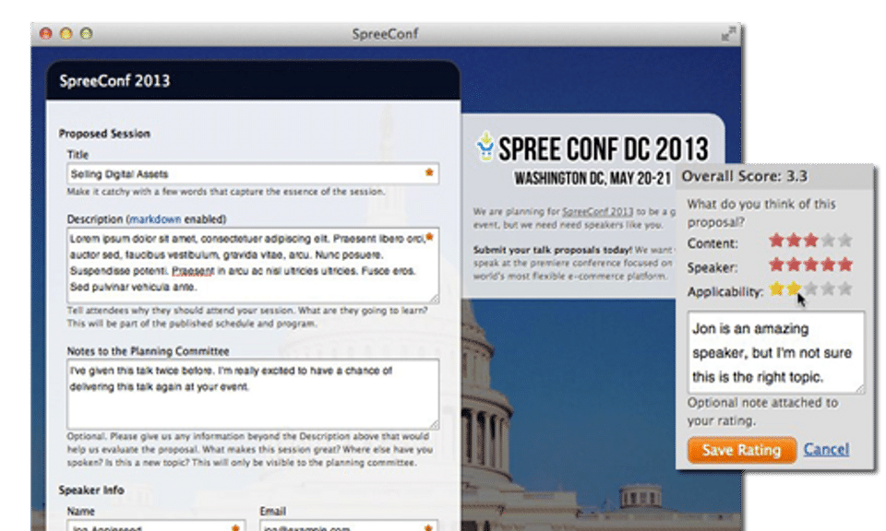Image resolution: width=886 pixels, height=531 pixels.
Task: Click the misspelled word Praesent in description
Action: 193,271
